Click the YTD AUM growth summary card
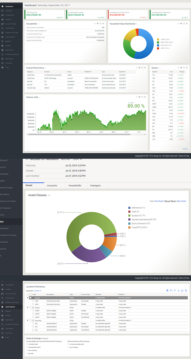 pos(44,15)
